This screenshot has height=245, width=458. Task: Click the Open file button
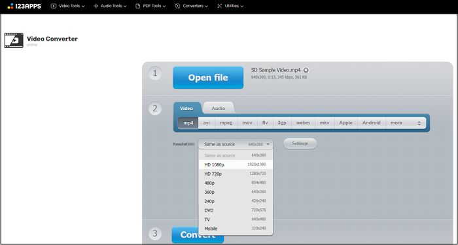click(x=208, y=77)
